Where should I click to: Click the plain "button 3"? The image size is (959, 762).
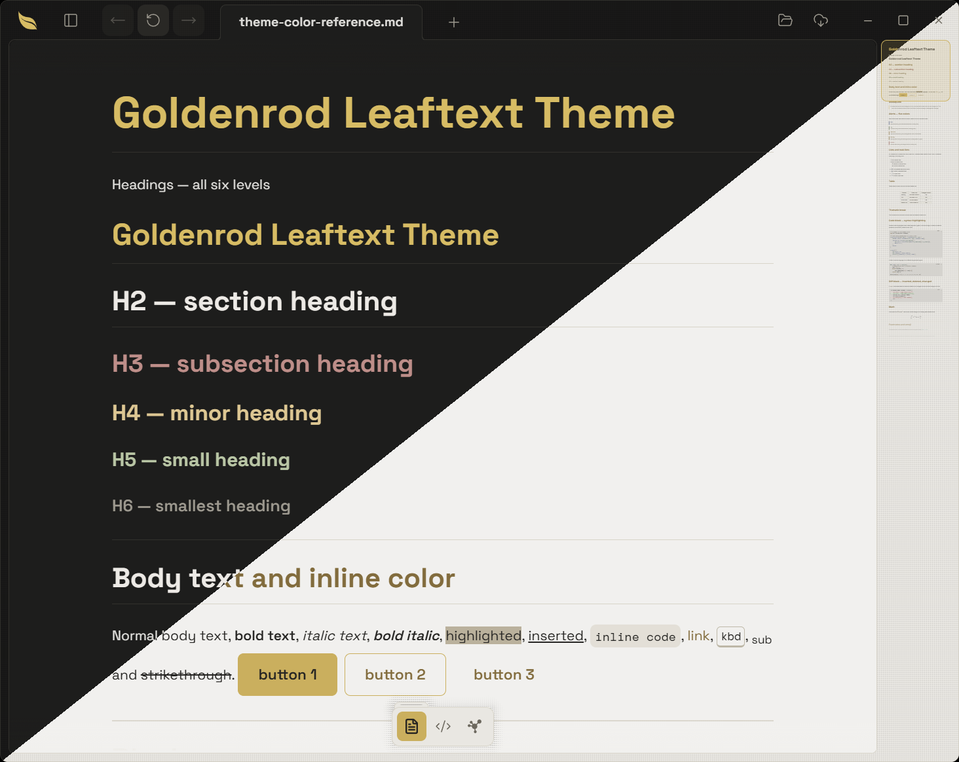(504, 675)
